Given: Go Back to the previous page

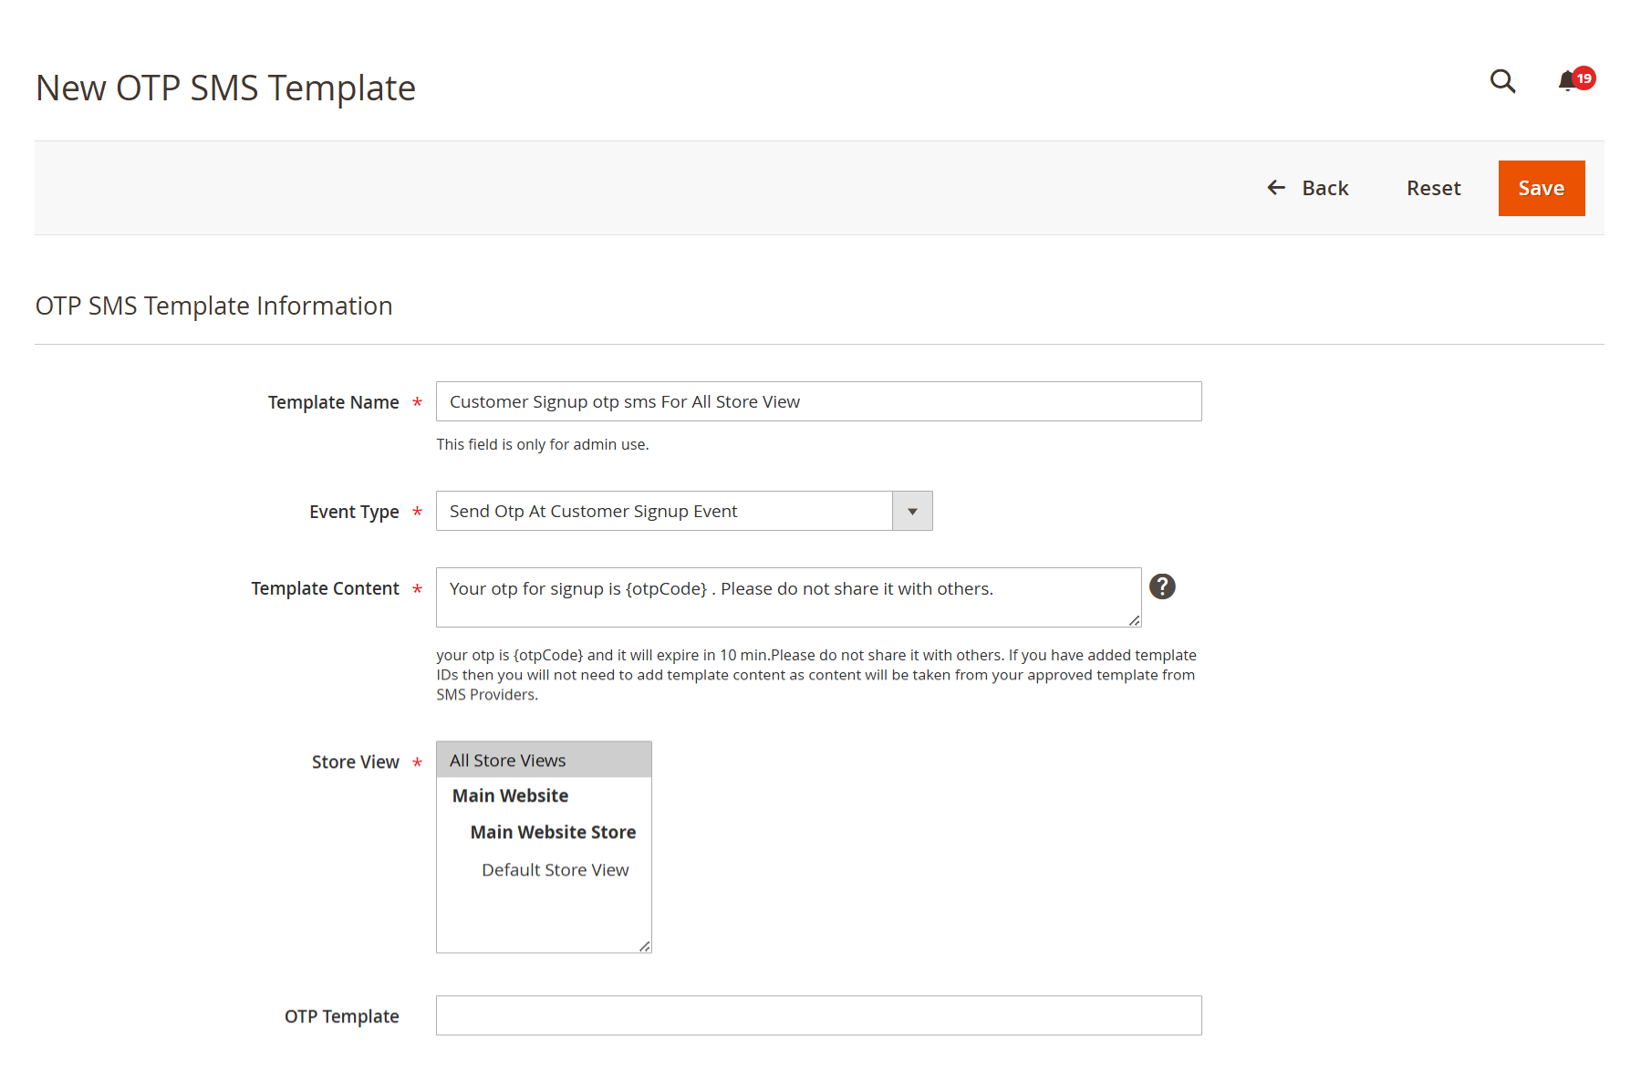Looking at the screenshot, I should tap(1308, 188).
